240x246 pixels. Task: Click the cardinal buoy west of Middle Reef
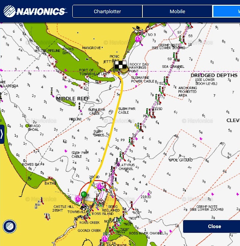click(52, 91)
